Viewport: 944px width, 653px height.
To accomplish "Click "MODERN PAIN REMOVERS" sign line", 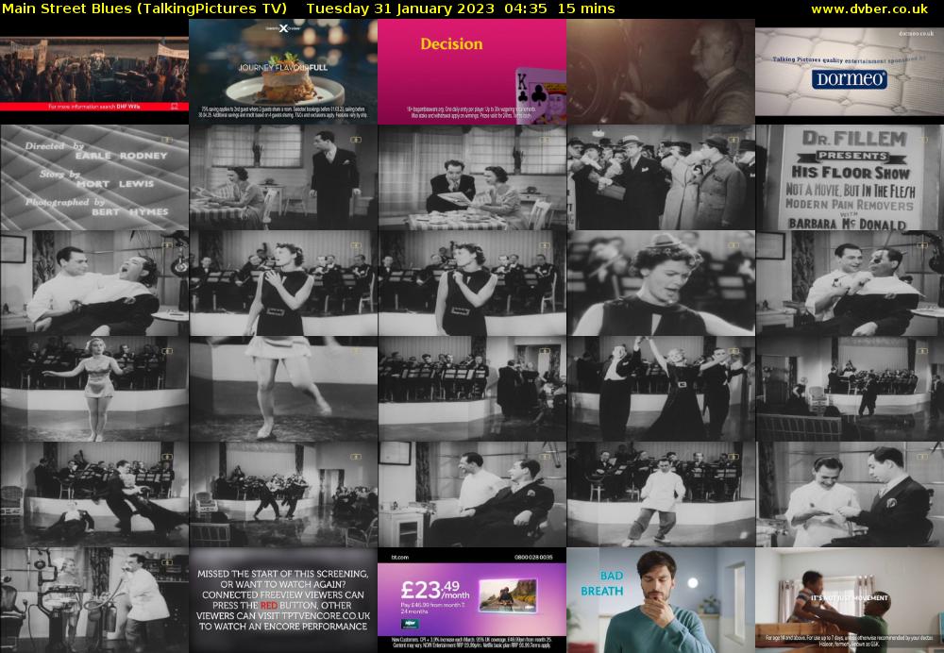I will [x=851, y=205].
